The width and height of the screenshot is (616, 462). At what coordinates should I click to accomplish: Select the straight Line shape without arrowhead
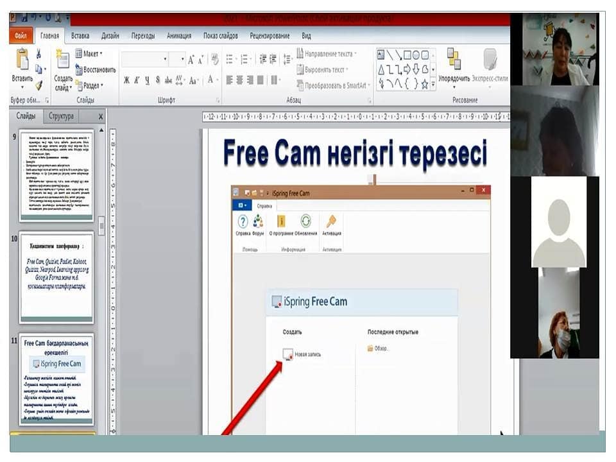[x=389, y=55]
